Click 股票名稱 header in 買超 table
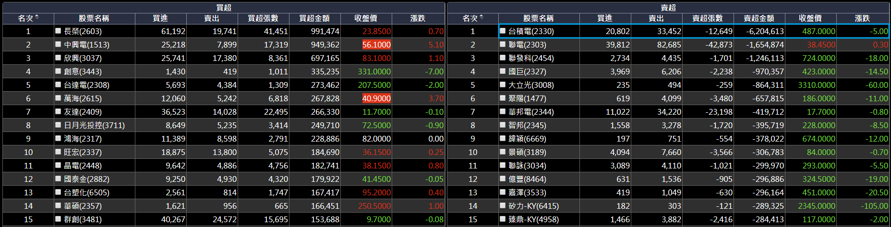891x227 pixels. tap(94, 18)
